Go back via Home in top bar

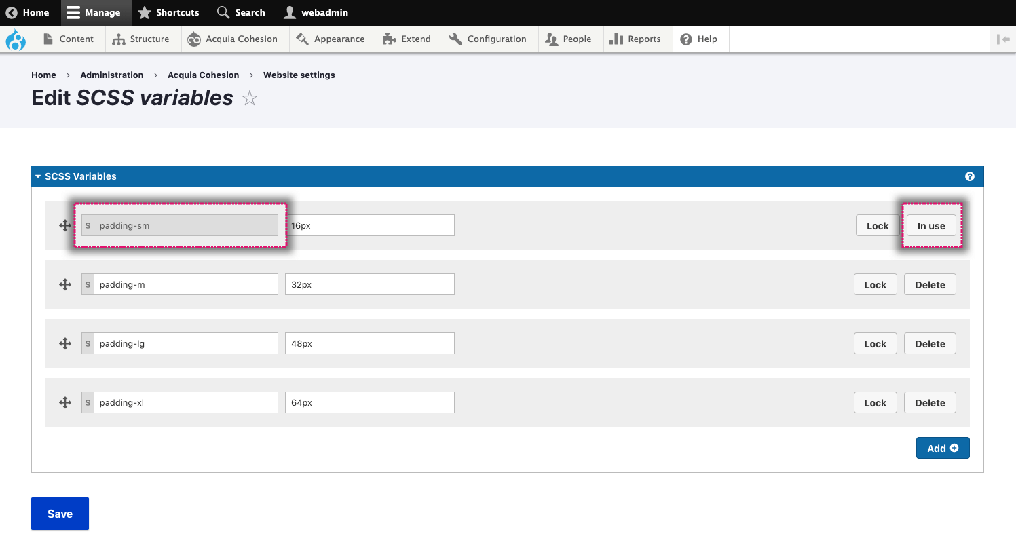point(28,13)
